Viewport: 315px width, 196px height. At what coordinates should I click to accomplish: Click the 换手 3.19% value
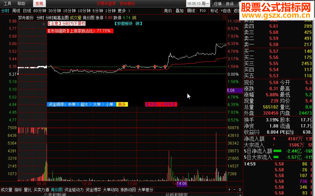click(x=272, y=120)
